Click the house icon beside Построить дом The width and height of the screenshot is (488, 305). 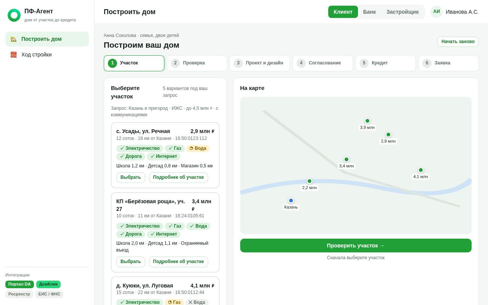coord(13,39)
